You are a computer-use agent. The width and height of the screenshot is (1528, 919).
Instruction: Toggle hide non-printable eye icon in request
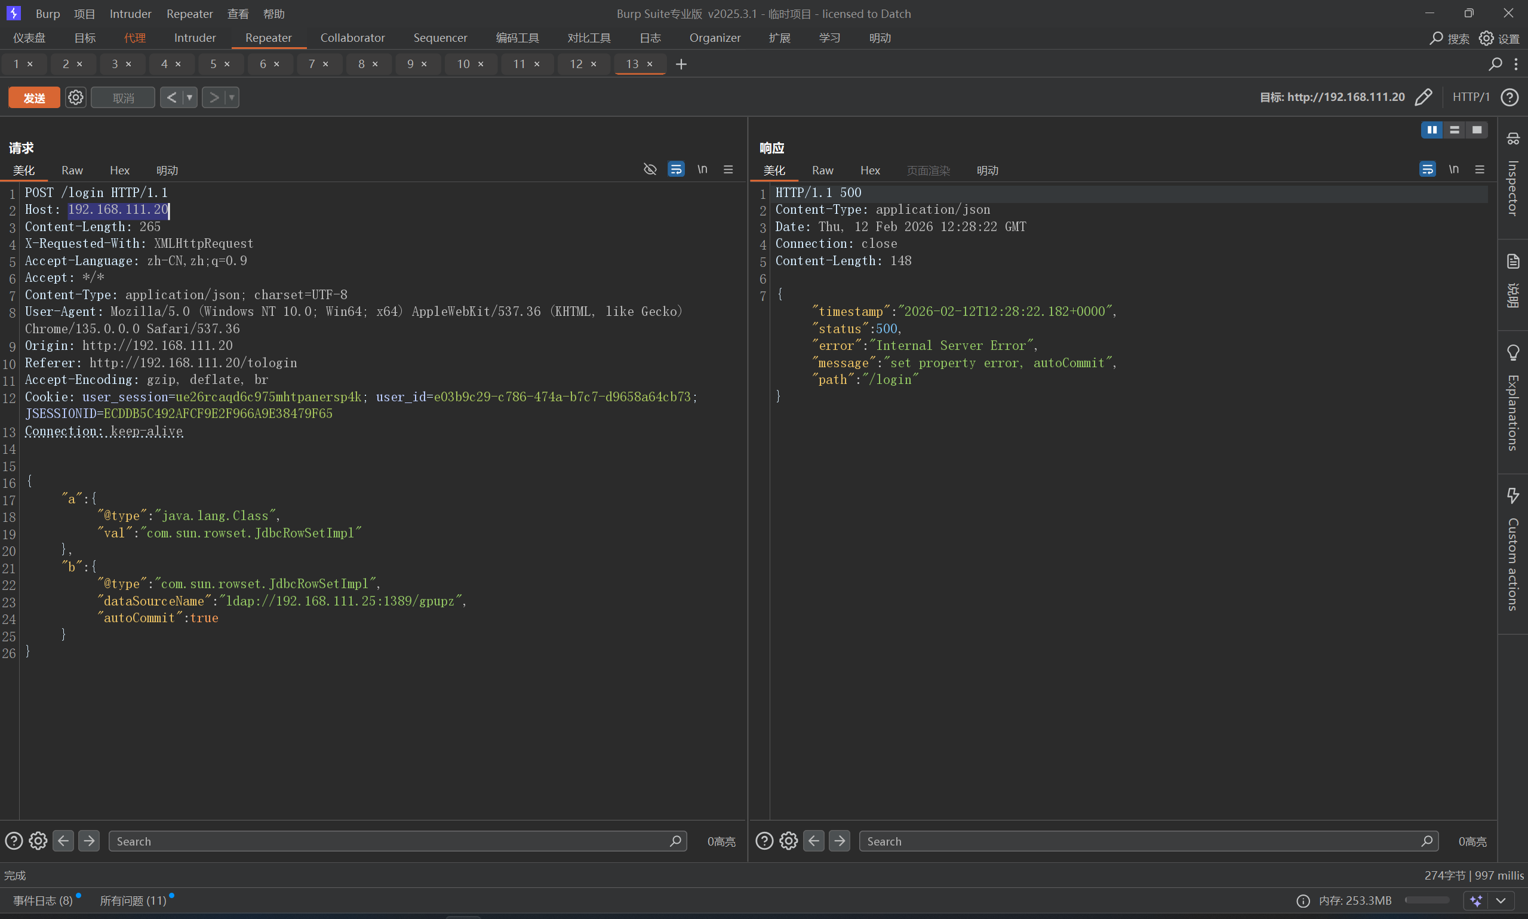click(x=650, y=169)
